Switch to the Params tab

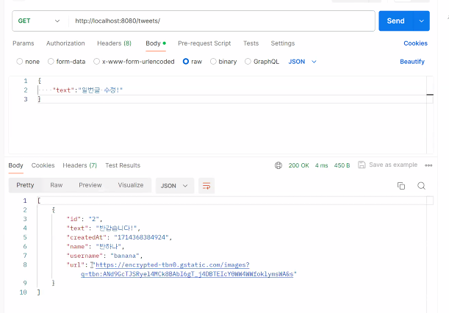24,43
